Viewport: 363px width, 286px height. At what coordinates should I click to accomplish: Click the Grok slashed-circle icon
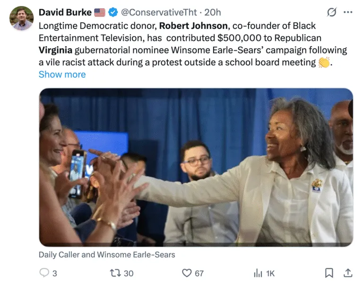pyautogui.click(x=332, y=13)
